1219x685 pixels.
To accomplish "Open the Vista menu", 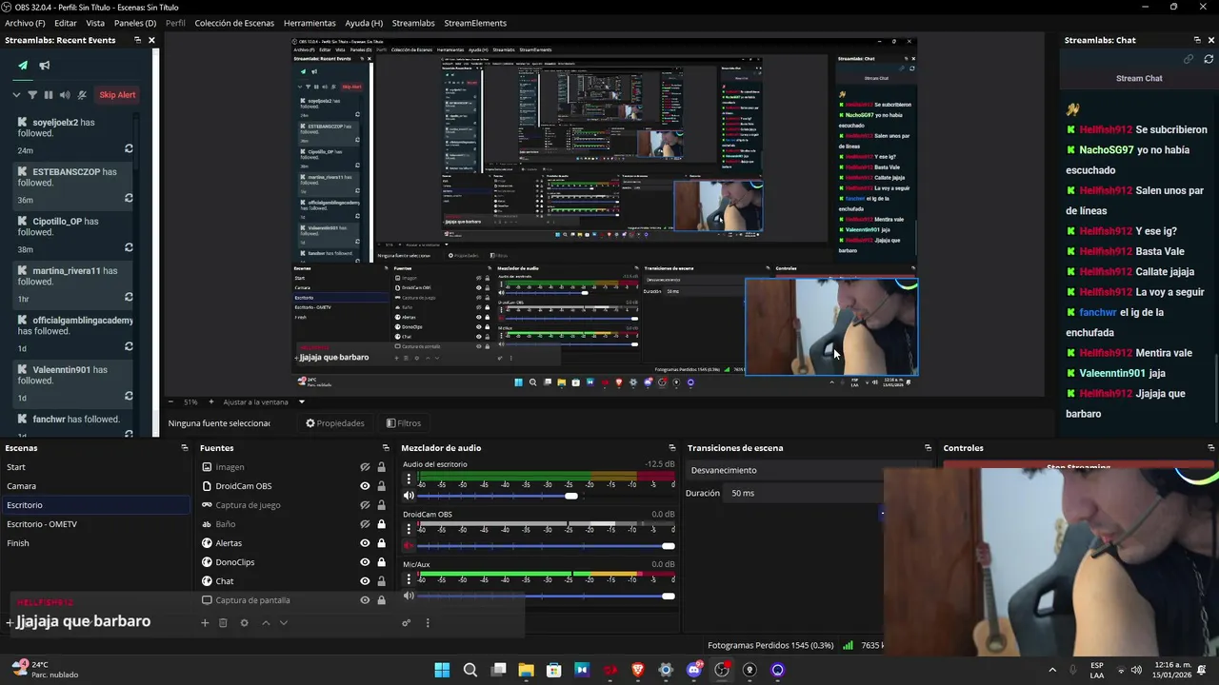I will point(95,23).
